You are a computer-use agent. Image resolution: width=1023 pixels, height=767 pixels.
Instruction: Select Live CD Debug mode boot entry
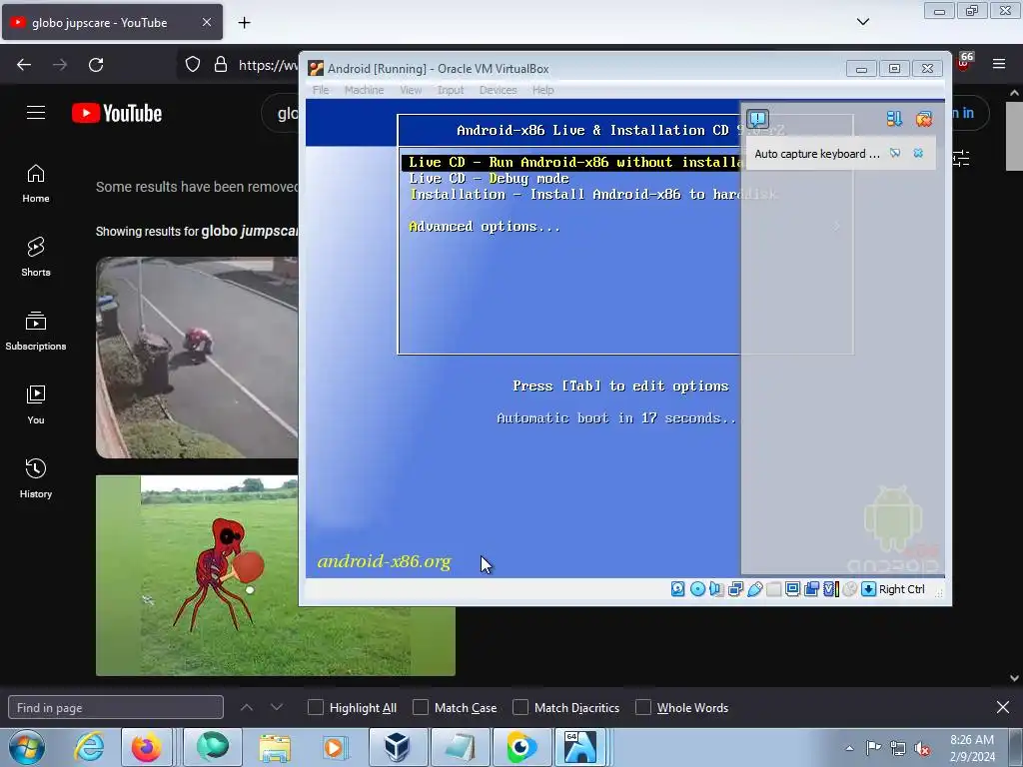click(x=489, y=178)
